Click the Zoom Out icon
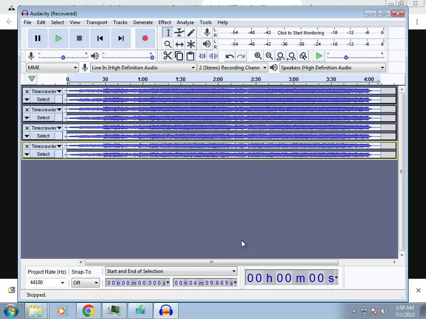Image resolution: width=426 pixels, height=319 pixels. tap(269, 56)
